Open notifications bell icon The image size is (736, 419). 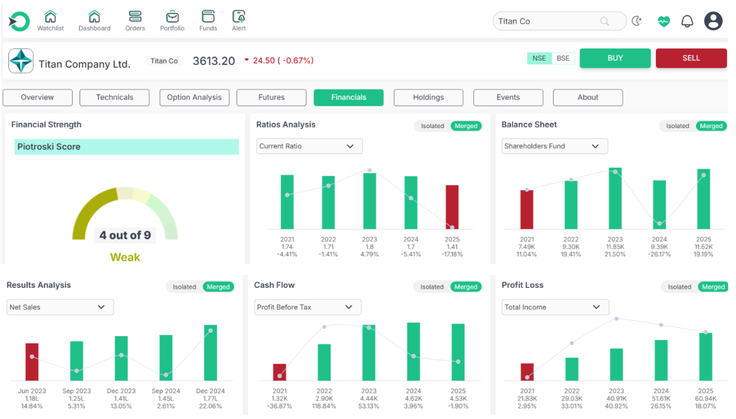[x=687, y=21]
